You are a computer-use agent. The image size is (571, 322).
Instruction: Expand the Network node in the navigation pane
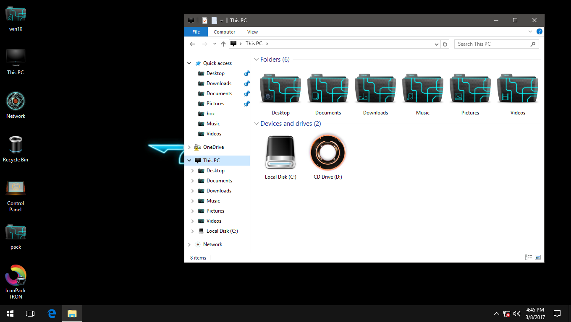189,244
